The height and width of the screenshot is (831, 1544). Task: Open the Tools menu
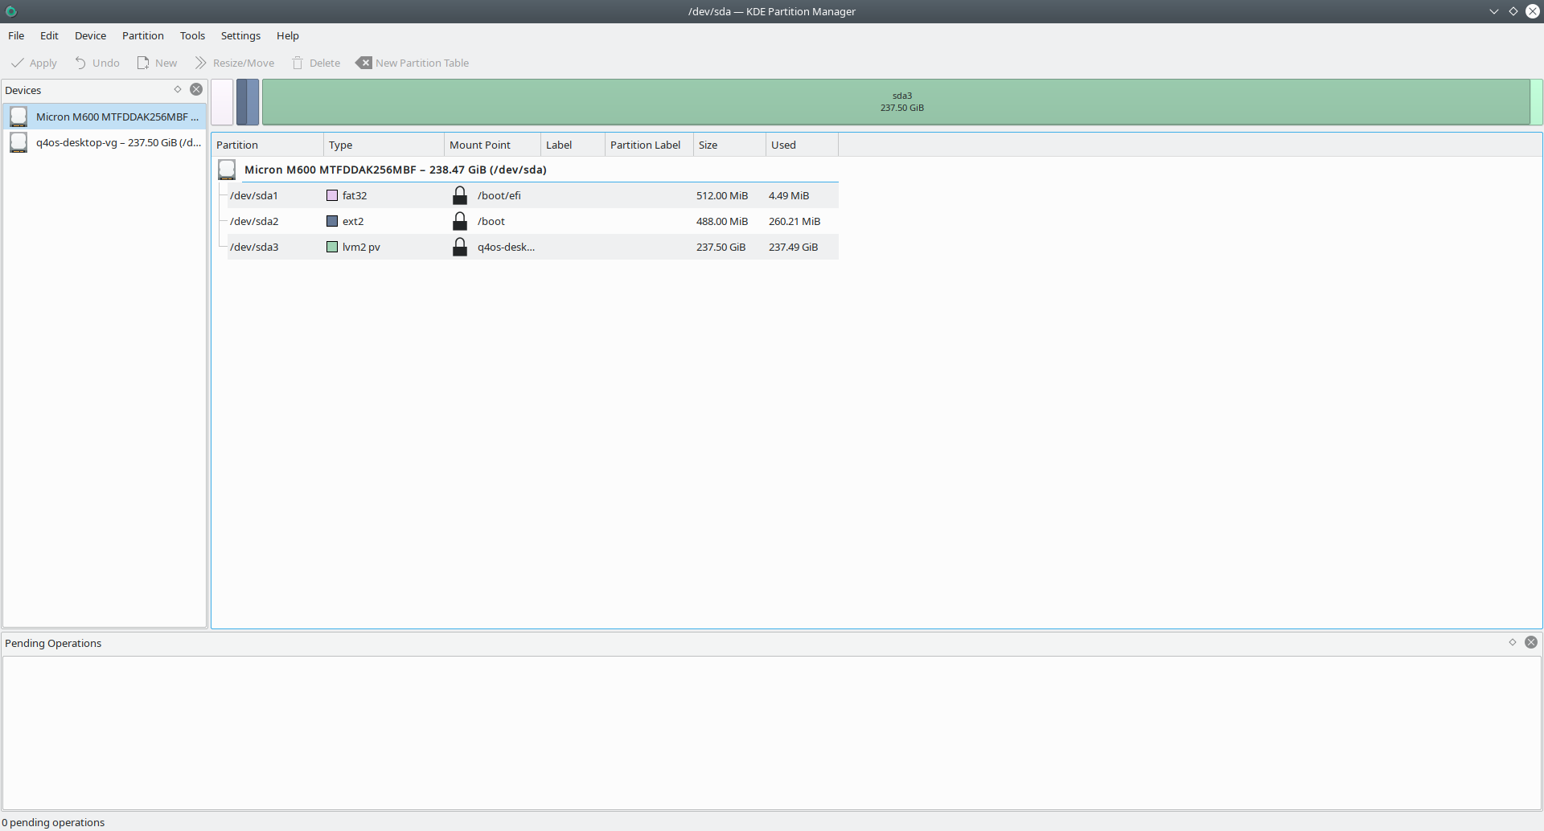tap(192, 35)
